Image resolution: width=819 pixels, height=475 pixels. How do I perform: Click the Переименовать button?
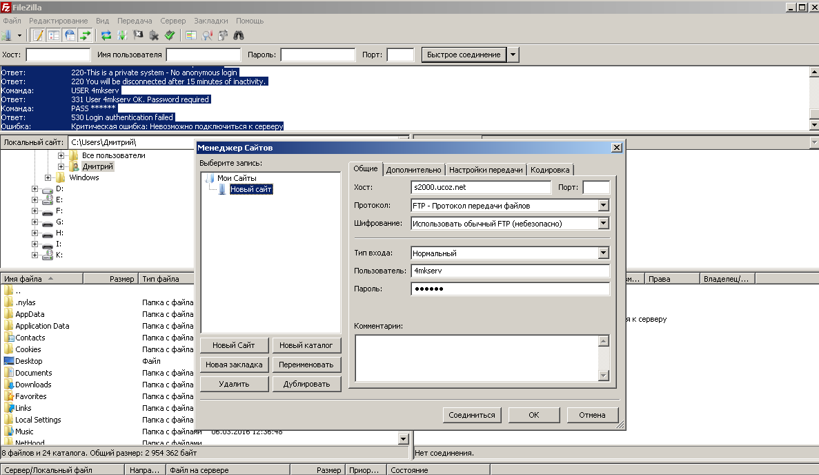tap(306, 365)
